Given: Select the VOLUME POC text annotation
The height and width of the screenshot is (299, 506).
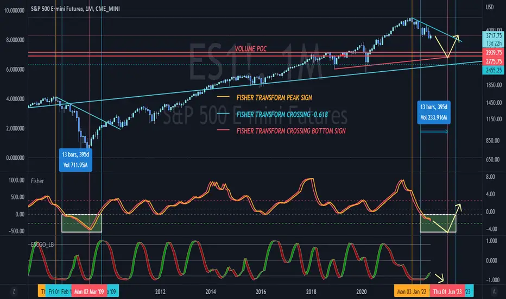Looking at the screenshot, I should click(251, 49).
